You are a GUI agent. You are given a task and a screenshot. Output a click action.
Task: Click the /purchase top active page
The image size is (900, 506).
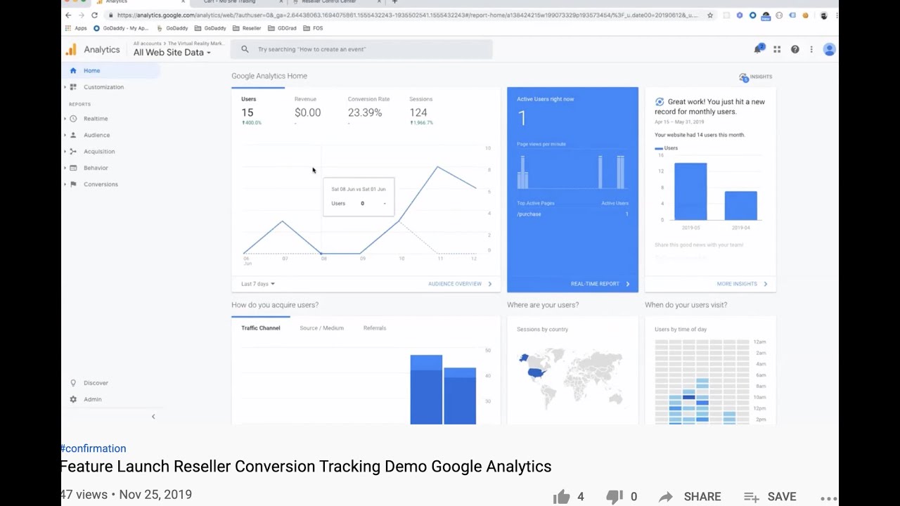pyautogui.click(x=529, y=214)
